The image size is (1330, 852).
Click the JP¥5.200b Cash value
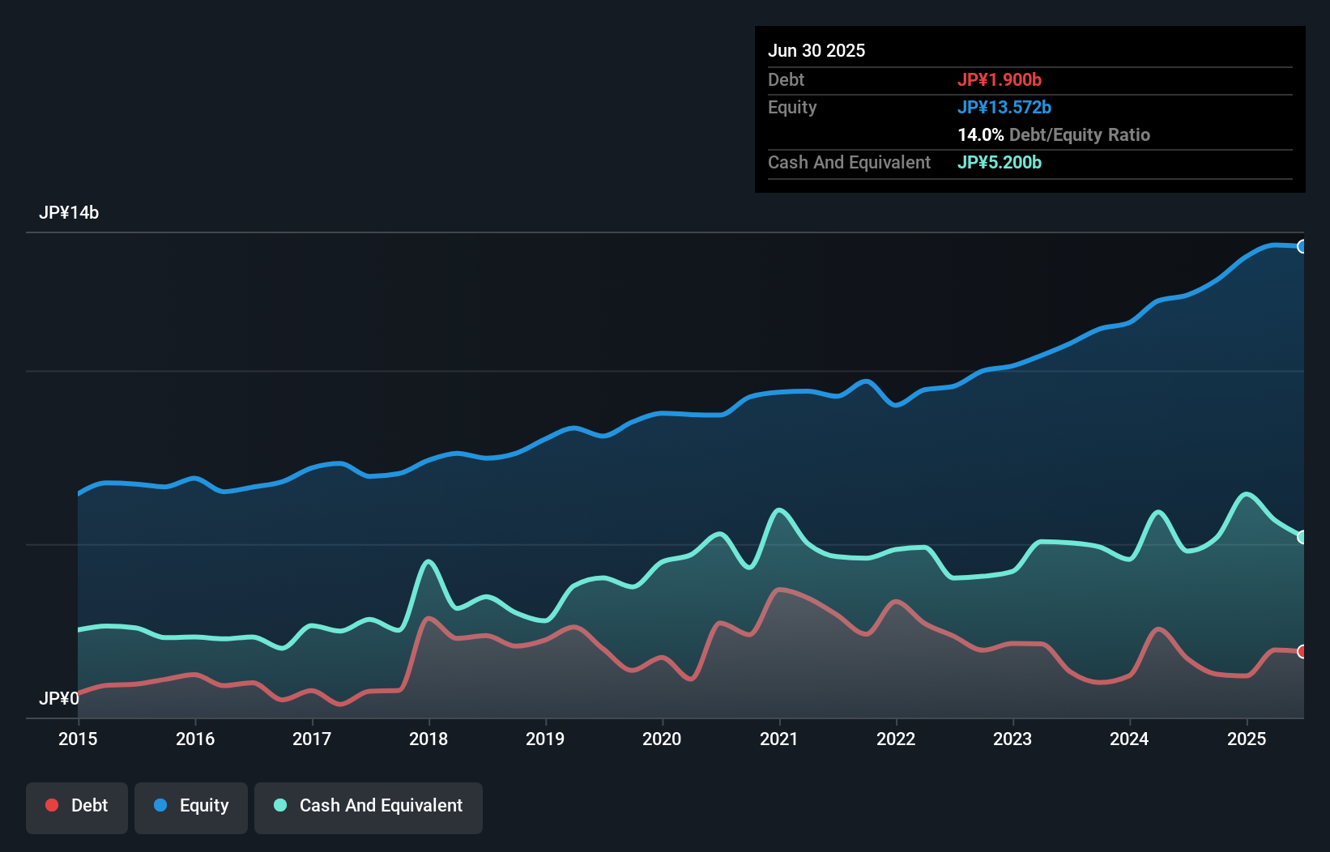(x=1000, y=162)
